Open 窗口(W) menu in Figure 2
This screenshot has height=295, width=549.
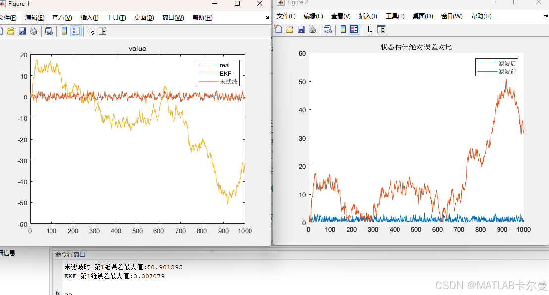(x=451, y=16)
